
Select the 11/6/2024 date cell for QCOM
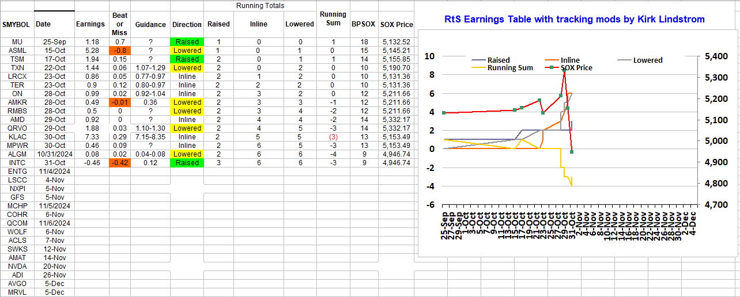(54, 223)
